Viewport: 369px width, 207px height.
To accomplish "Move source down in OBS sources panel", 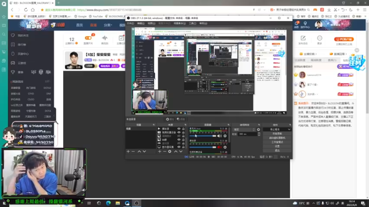I will tap(181, 152).
